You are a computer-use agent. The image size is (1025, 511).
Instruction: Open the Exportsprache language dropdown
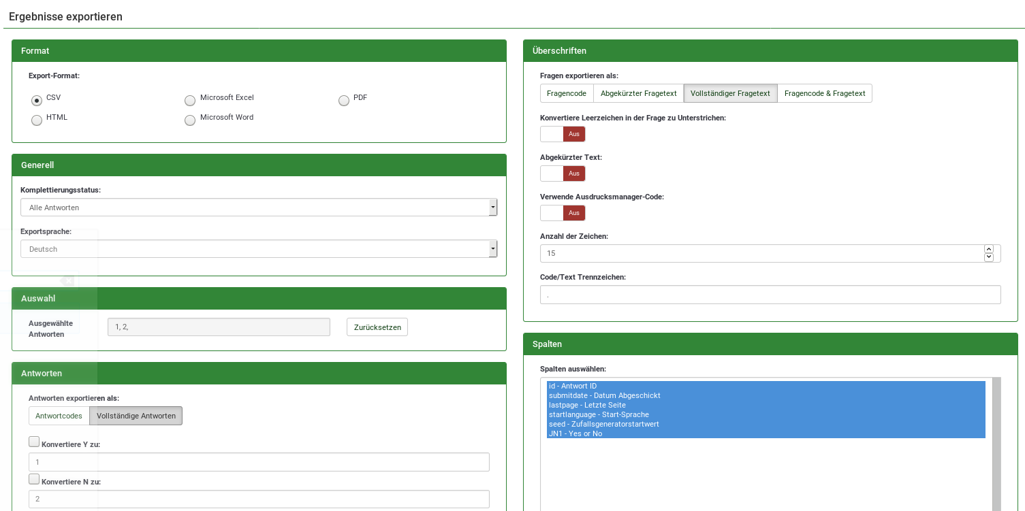pos(259,249)
